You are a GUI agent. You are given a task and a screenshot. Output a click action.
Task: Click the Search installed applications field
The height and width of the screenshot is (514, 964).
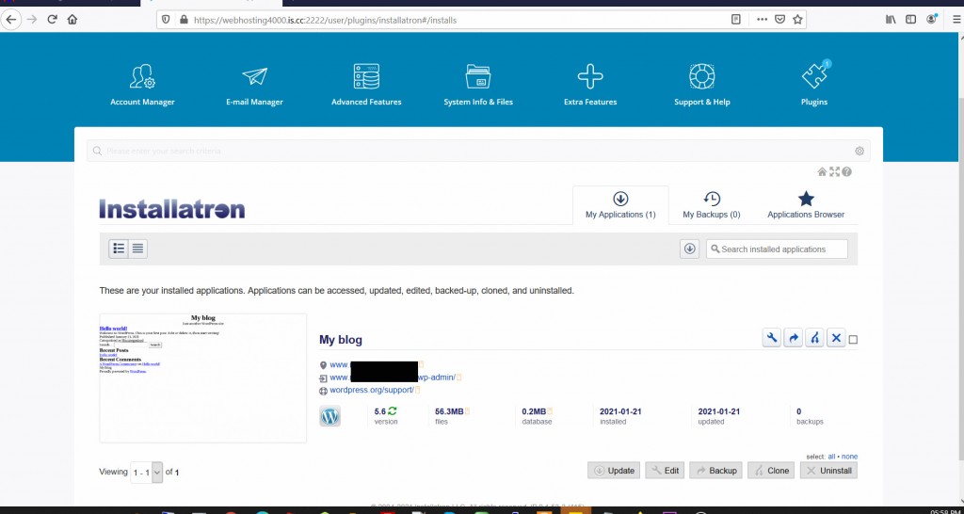tap(777, 249)
